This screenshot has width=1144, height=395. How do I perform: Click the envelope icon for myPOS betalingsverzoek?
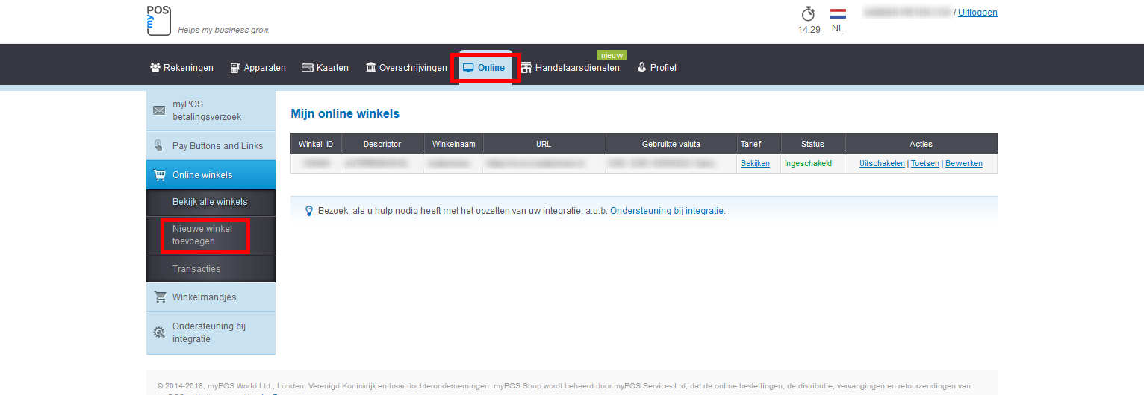[x=159, y=110]
